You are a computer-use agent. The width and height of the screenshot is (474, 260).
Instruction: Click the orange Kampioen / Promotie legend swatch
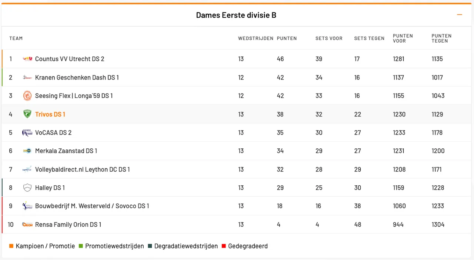pos(11,246)
